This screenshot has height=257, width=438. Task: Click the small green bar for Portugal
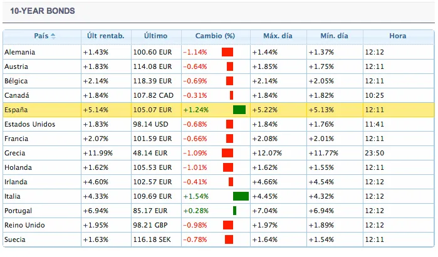[x=234, y=211]
